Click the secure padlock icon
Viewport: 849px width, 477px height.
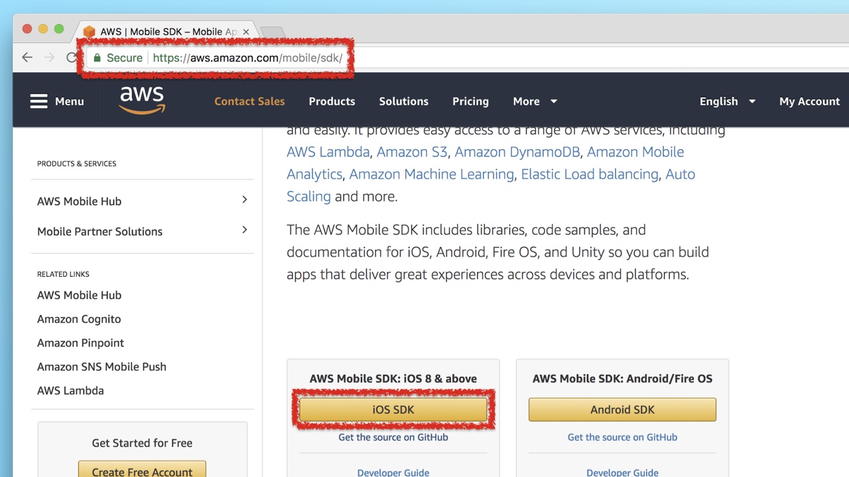pyautogui.click(x=98, y=58)
